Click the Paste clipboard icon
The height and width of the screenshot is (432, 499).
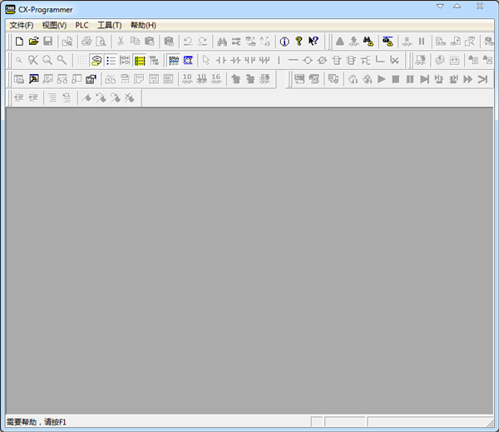[149, 42]
